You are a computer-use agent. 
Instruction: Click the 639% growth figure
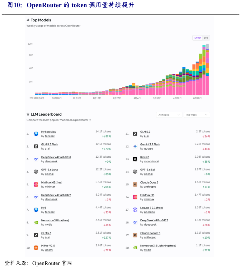tap(106, 136)
